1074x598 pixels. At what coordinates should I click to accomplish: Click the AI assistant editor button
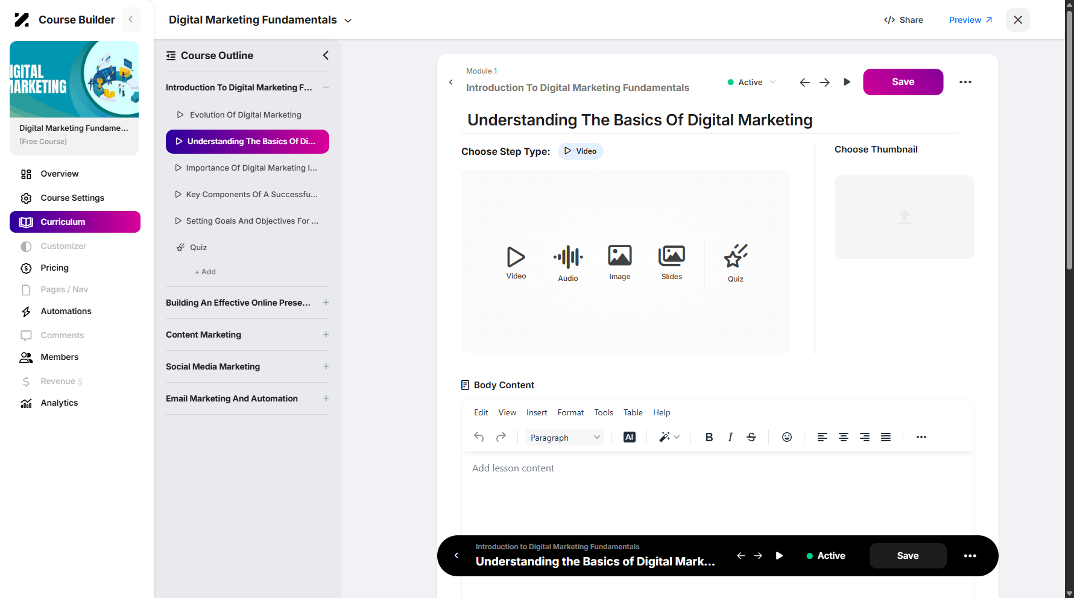630,437
